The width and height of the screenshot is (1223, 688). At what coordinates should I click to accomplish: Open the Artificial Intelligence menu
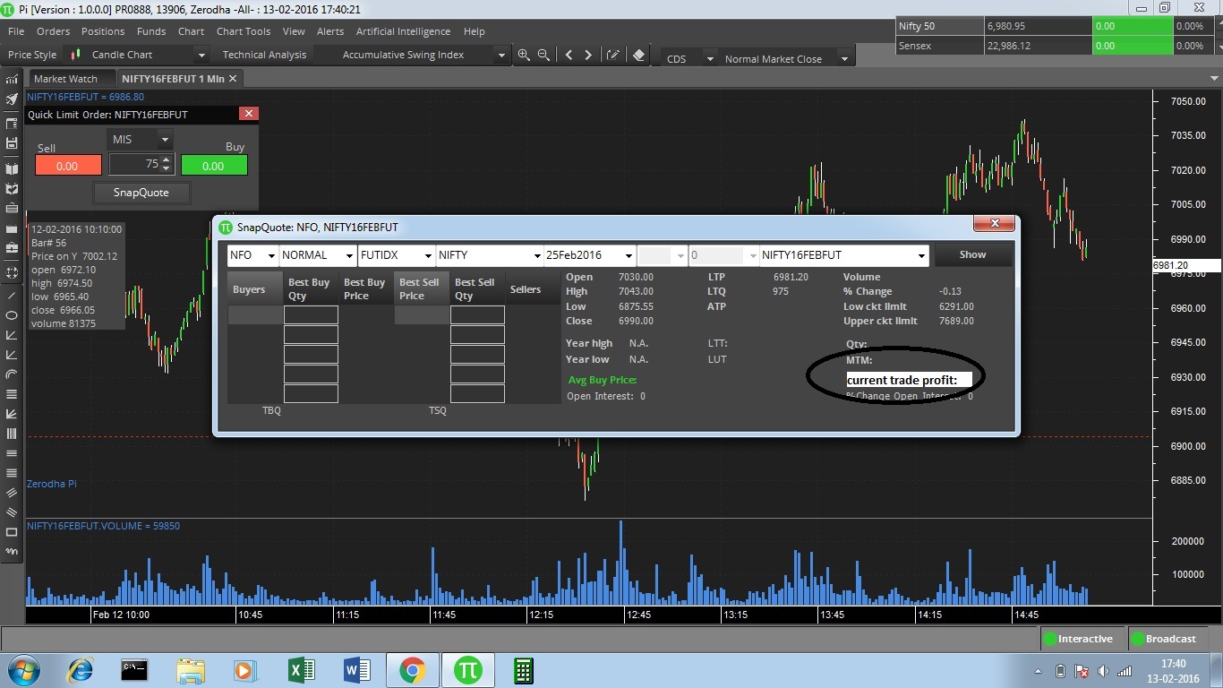pyautogui.click(x=403, y=31)
